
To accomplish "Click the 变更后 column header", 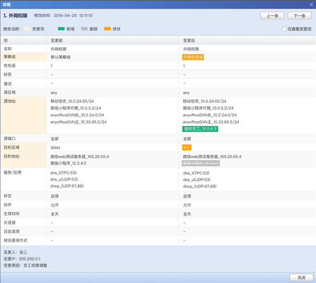I will tap(189, 40).
